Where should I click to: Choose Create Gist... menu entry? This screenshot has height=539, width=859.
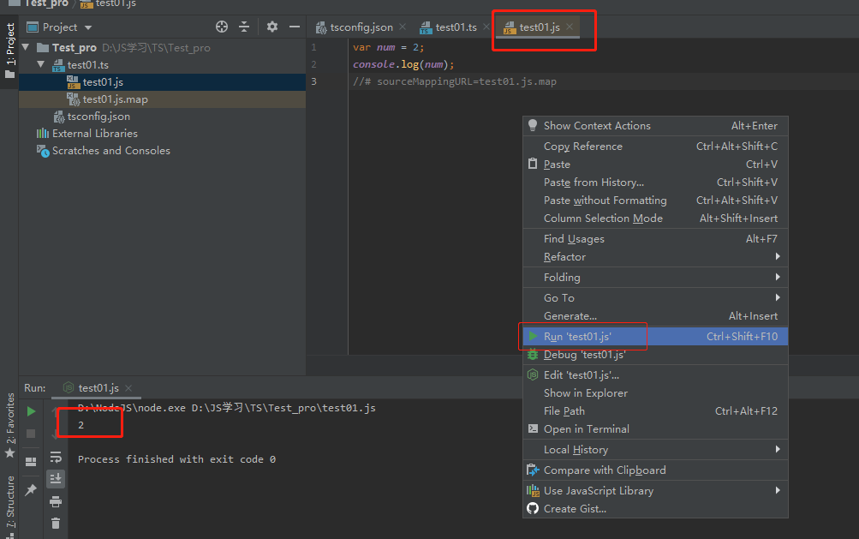[655, 509]
